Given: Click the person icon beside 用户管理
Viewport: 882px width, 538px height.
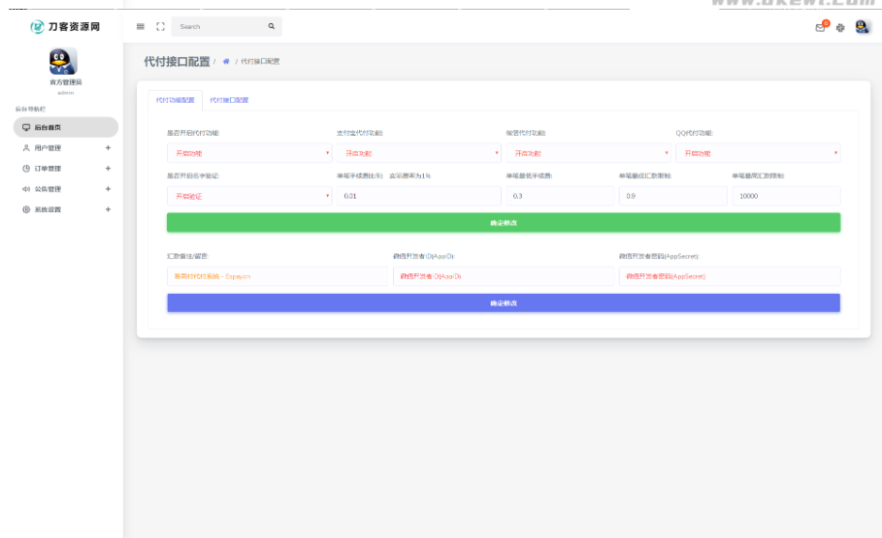Looking at the screenshot, I should [x=26, y=148].
